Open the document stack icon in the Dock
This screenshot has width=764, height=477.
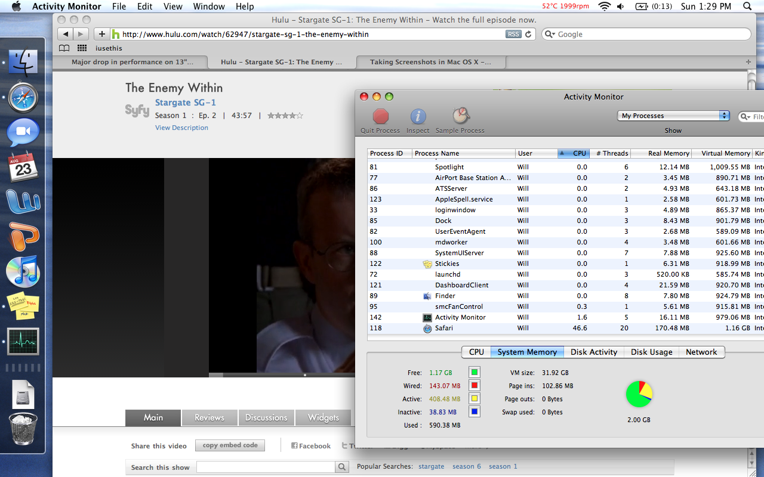point(23,394)
